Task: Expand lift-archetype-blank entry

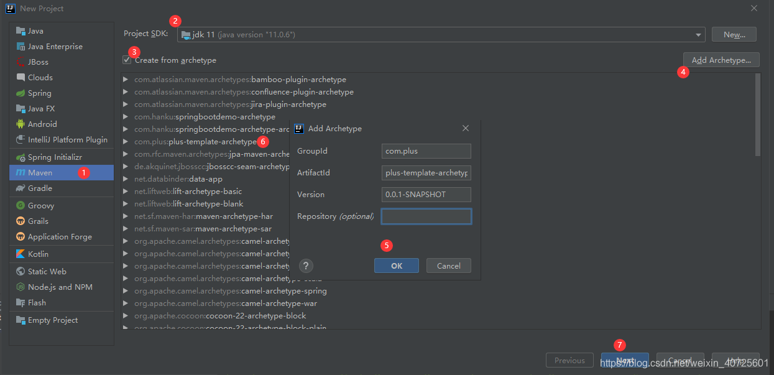Action: 126,204
